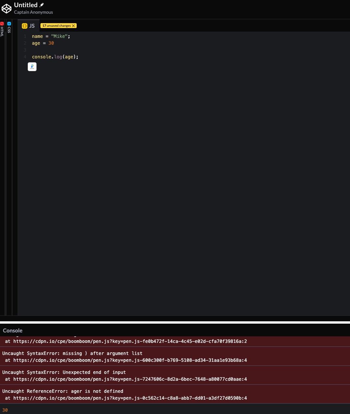
Task: Click line number 4 in the gutter
Action: [25, 57]
